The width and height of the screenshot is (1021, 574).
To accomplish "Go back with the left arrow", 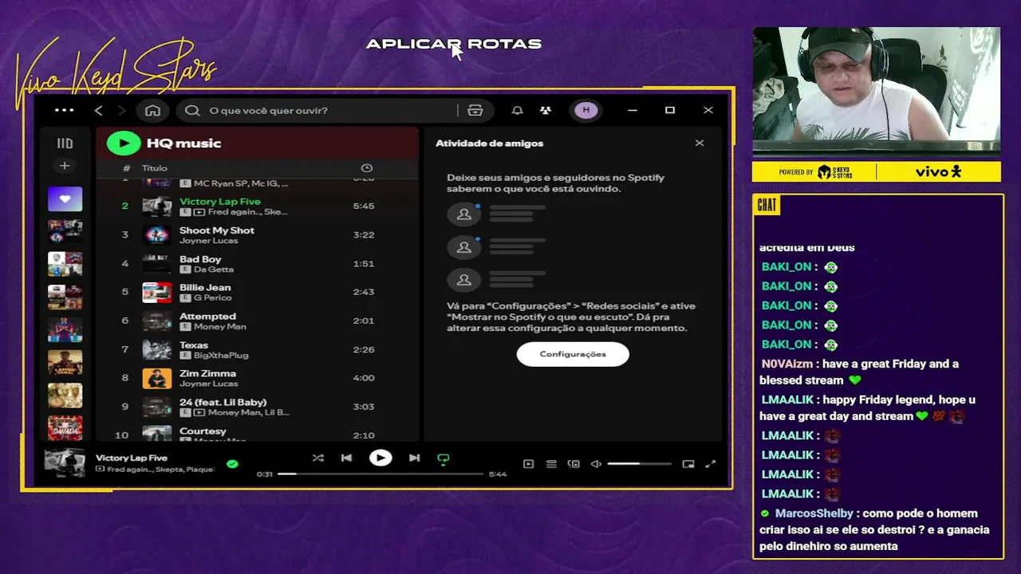I will click(x=99, y=111).
